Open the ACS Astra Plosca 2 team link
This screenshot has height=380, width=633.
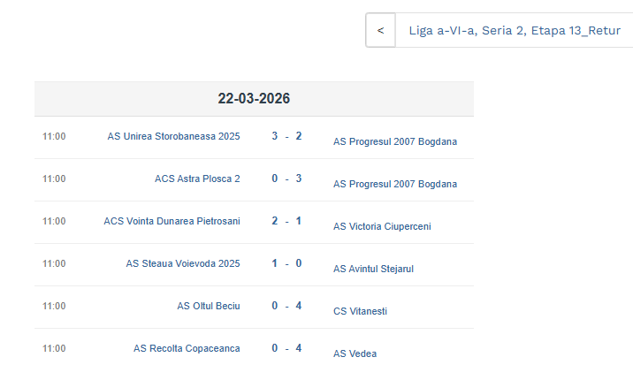pos(197,179)
